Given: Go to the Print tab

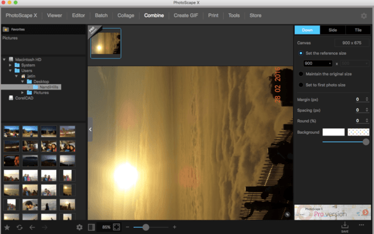Looking at the screenshot, I should (213, 16).
